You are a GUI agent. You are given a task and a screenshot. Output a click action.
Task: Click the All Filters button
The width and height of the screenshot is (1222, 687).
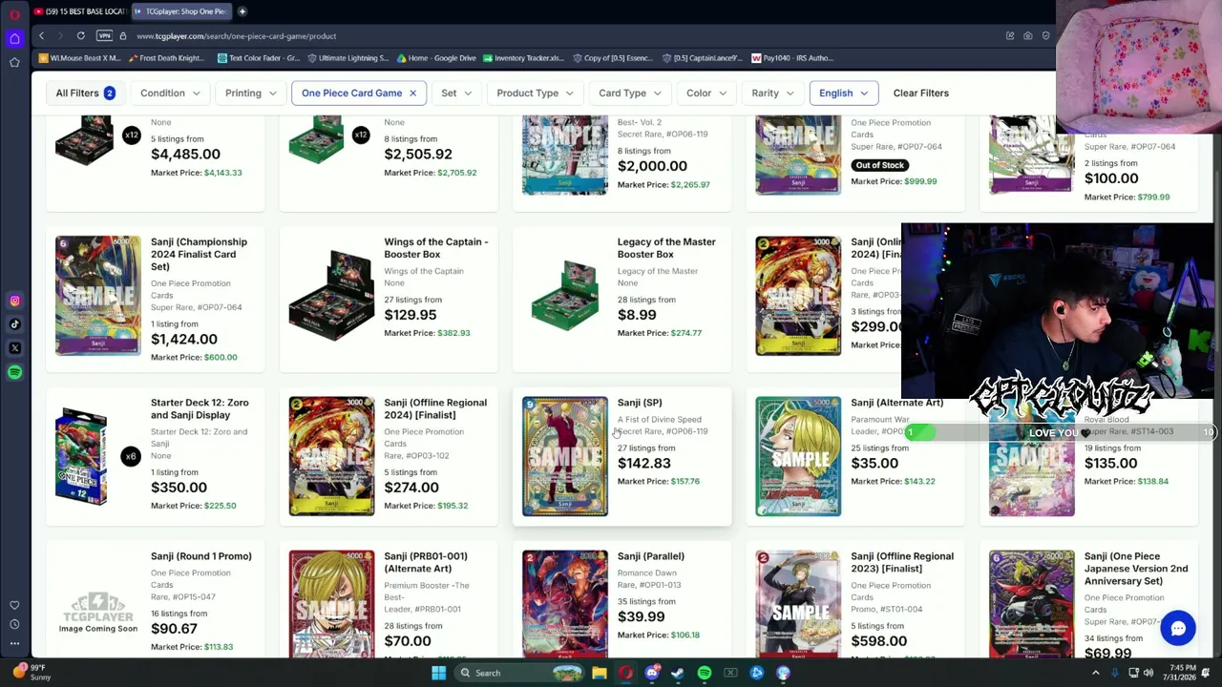(85, 94)
